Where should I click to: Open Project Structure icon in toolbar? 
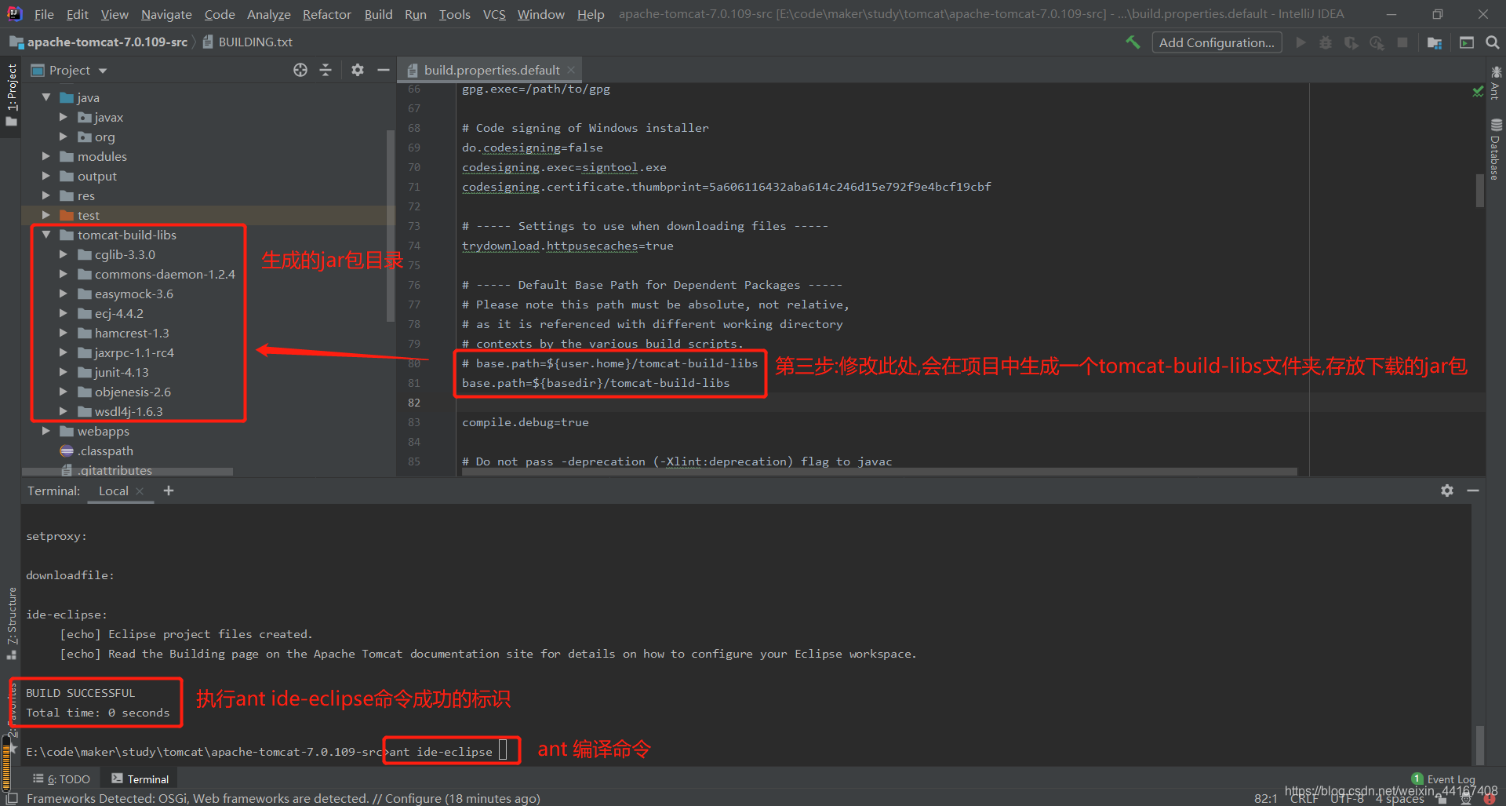pos(1435,42)
